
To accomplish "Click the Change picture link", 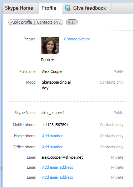I will [77, 39].
